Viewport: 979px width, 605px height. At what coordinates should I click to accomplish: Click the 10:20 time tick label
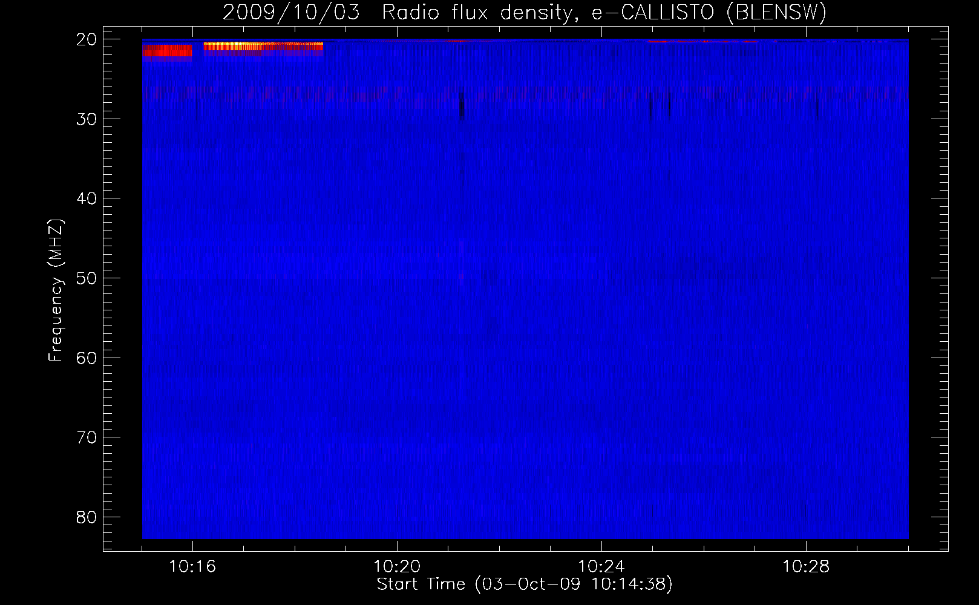397,566
